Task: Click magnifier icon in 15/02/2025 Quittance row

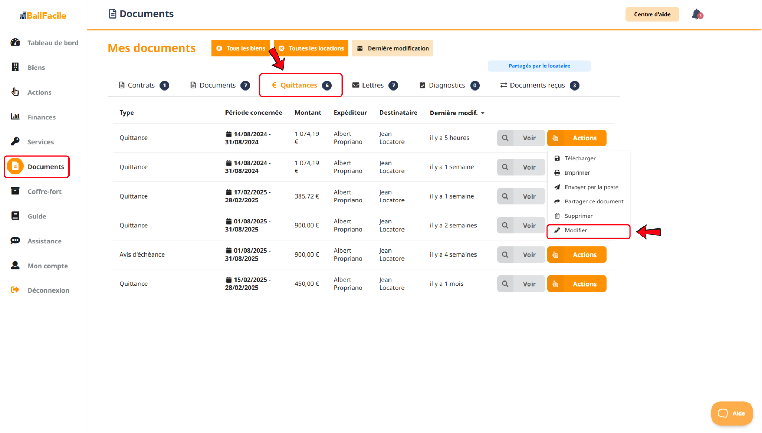Action: click(505, 284)
